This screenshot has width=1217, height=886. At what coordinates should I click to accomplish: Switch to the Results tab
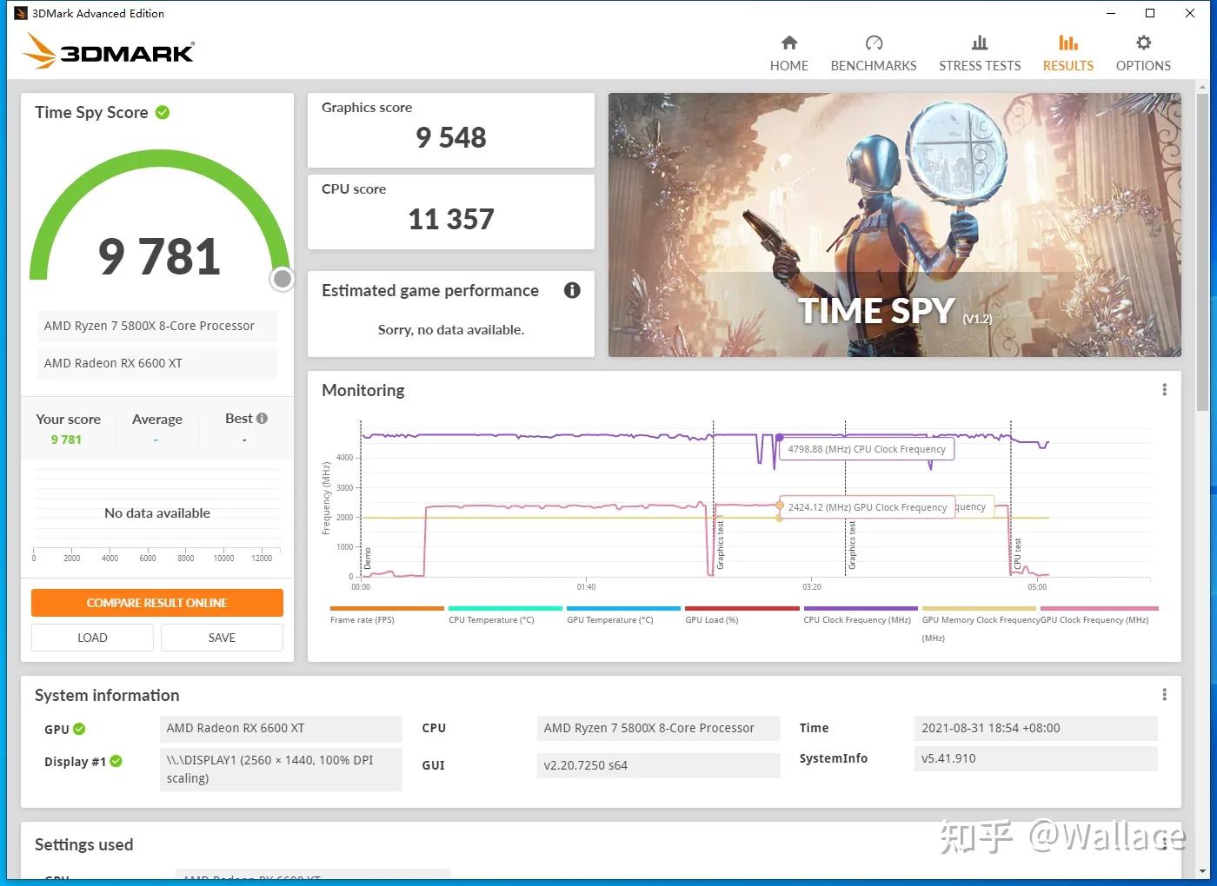coord(1067,54)
